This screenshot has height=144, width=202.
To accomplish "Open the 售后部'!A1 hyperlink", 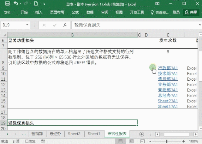I will 168,79.
